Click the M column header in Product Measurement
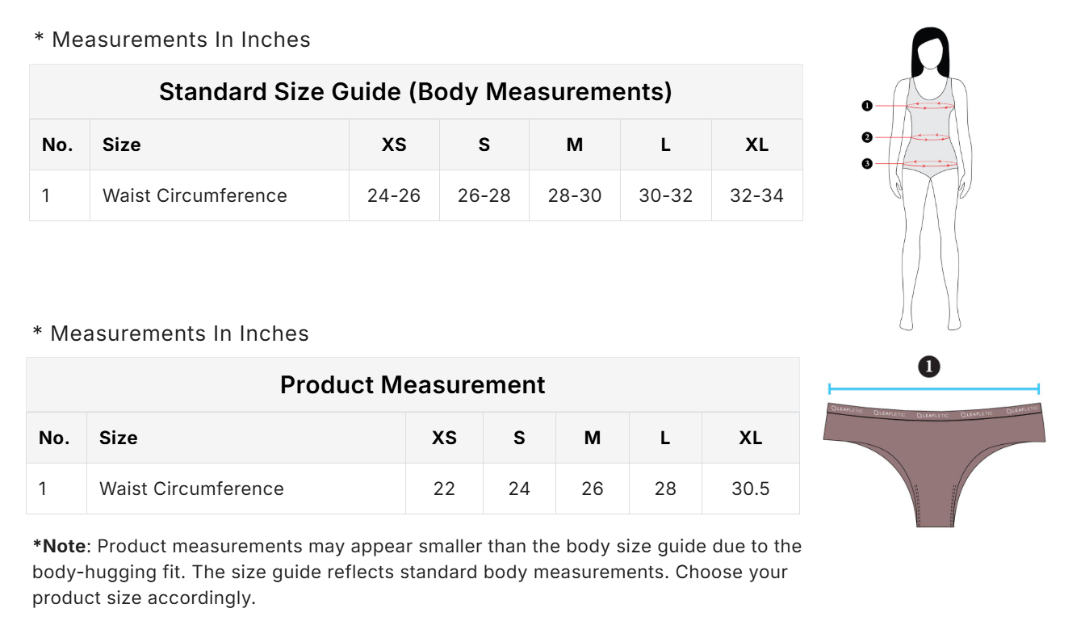 pos(593,438)
